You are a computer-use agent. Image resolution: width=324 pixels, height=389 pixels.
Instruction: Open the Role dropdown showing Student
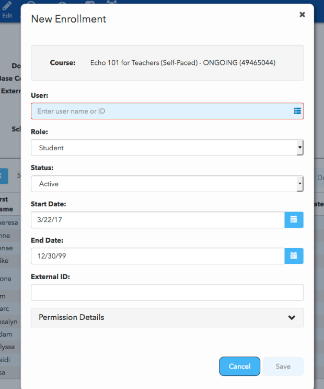(167, 148)
